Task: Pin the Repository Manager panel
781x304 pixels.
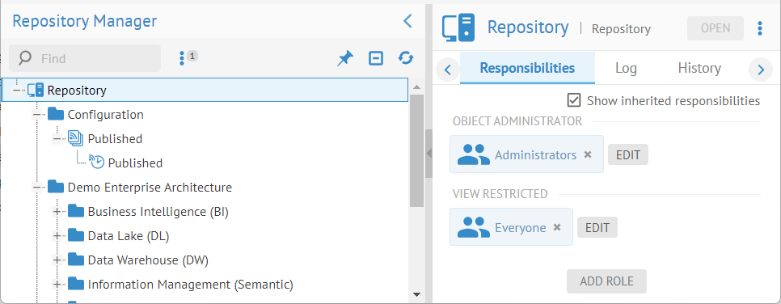Action: [344, 59]
